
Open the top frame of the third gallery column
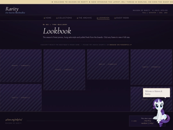108,64
